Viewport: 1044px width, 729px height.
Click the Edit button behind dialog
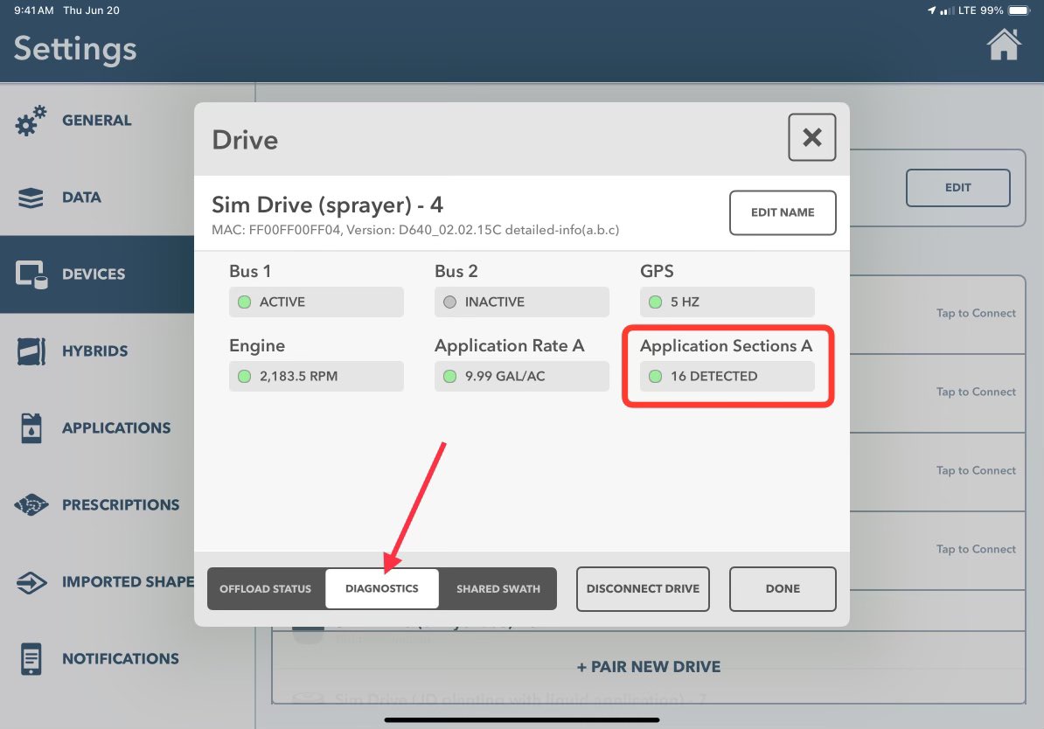click(957, 188)
